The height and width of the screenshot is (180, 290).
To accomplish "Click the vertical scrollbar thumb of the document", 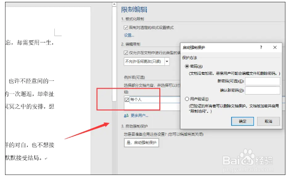I will pyautogui.click(x=114, y=53).
